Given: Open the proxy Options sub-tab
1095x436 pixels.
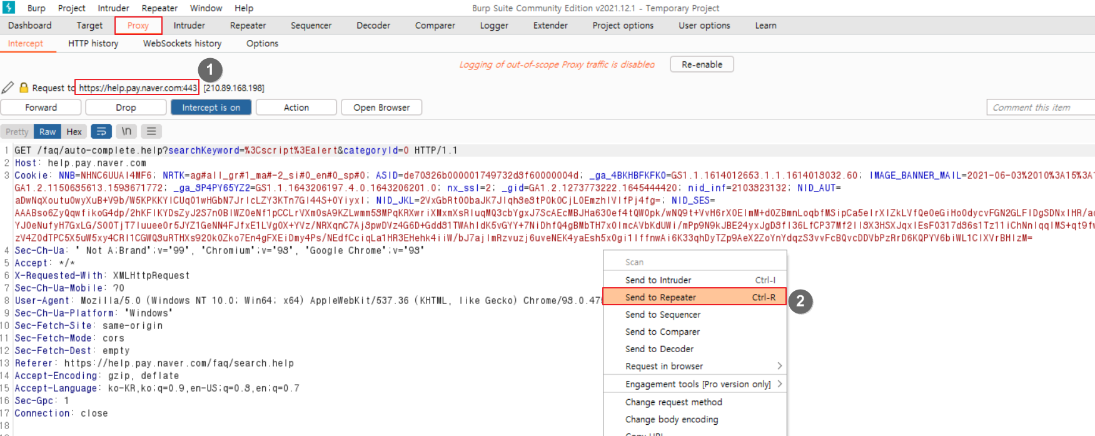Looking at the screenshot, I should pos(262,44).
